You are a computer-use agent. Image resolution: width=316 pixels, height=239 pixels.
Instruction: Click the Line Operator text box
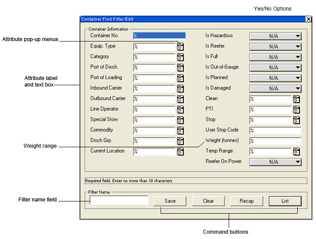tap(155, 110)
